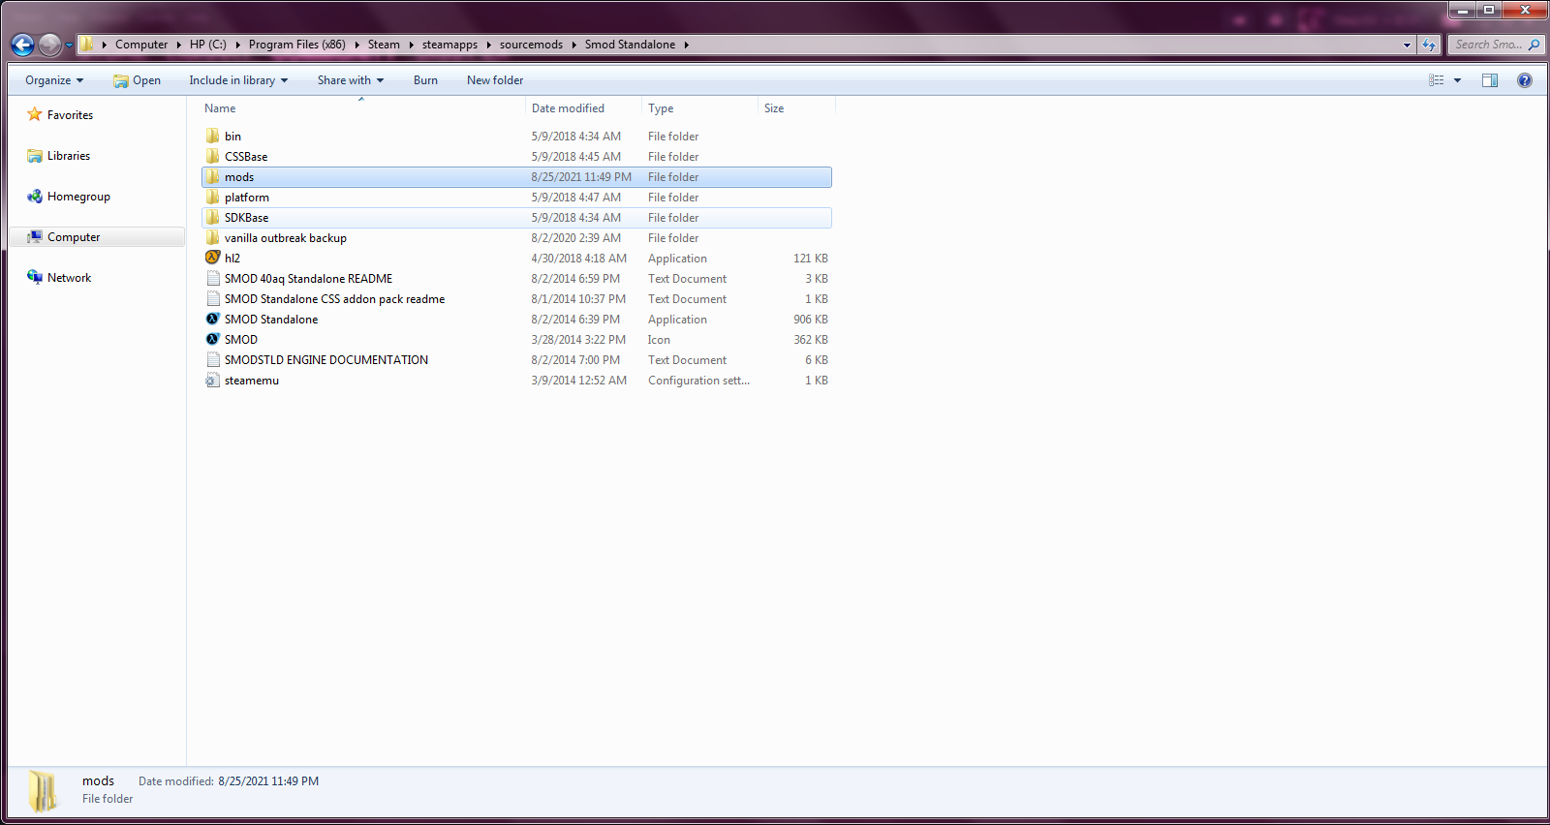Select the SMOD icon file

(x=213, y=340)
